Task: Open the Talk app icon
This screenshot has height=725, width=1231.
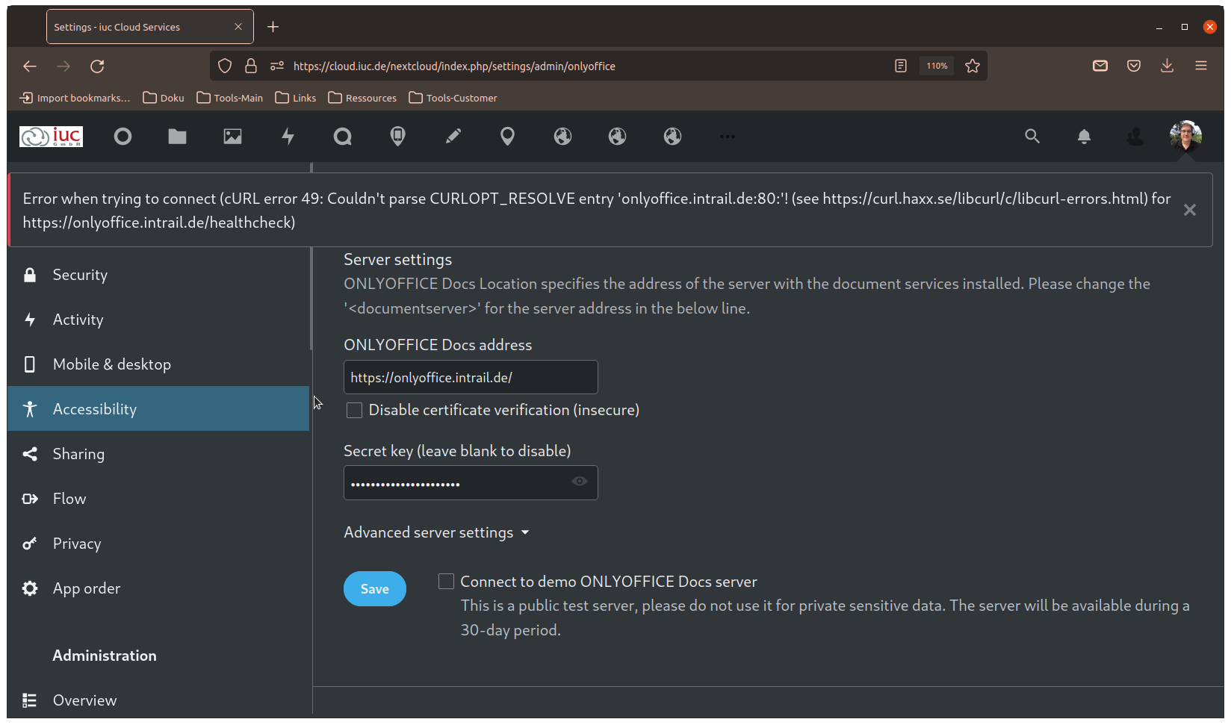Action: 343,137
